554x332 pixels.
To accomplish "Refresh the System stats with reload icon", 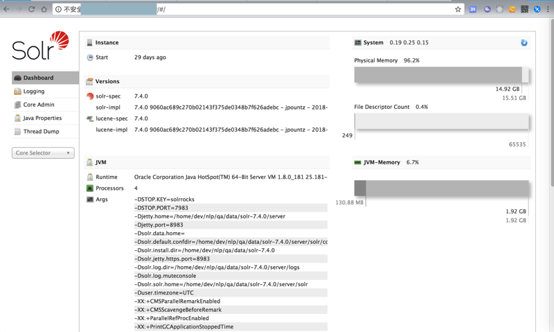I will pos(524,42).
